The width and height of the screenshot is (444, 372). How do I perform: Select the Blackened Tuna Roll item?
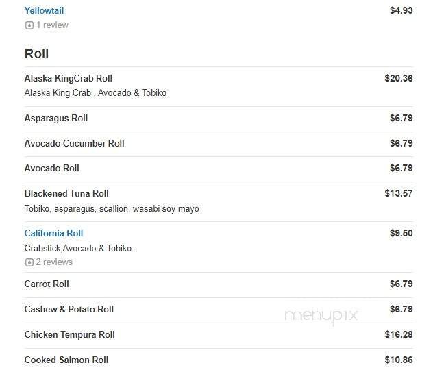coord(66,193)
